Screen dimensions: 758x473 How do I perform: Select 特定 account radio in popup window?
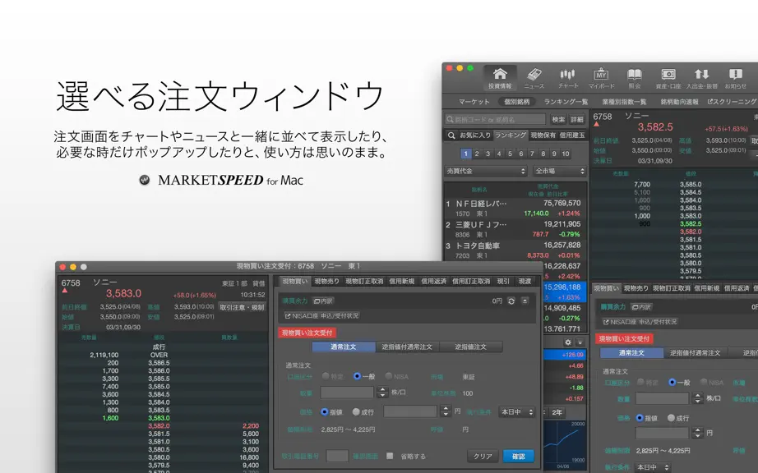click(x=326, y=376)
